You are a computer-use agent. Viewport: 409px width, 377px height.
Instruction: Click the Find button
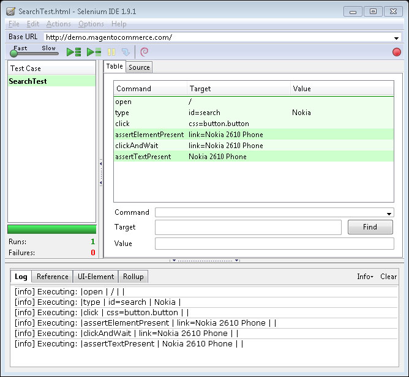(370, 227)
